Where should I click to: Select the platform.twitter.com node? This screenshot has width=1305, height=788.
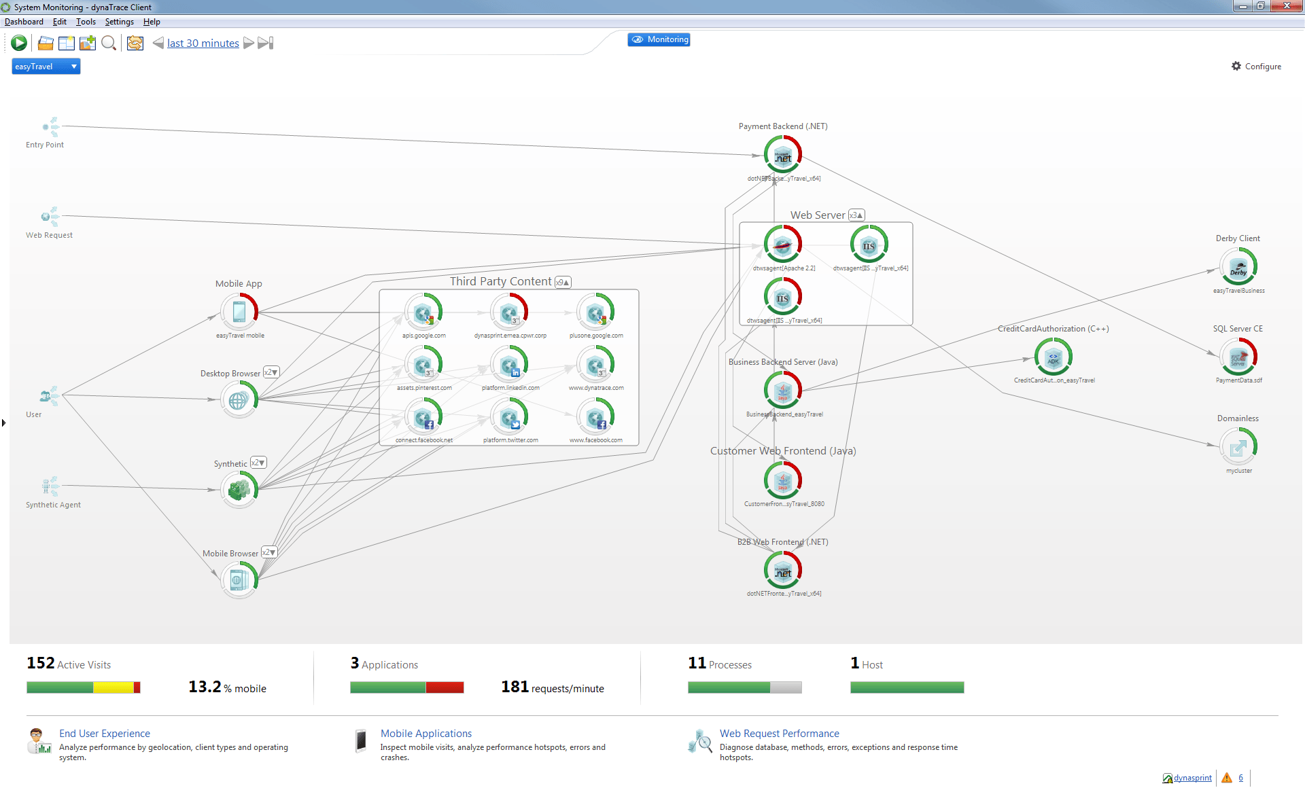510,416
